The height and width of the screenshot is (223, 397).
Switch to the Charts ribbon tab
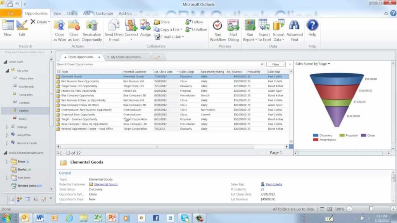point(72,14)
